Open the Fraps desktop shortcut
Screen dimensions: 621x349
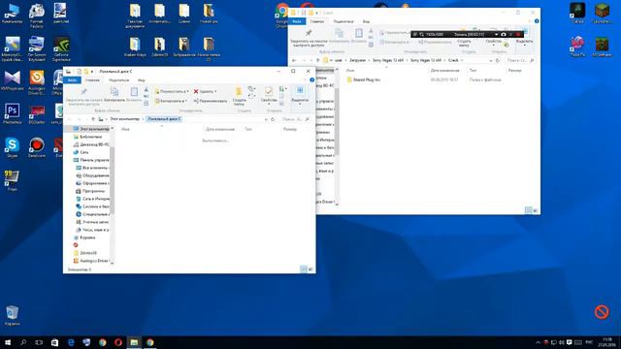(x=12, y=181)
